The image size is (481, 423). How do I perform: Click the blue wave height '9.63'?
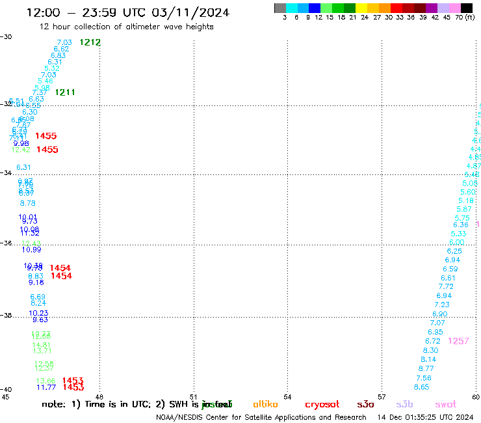[x=40, y=320]
